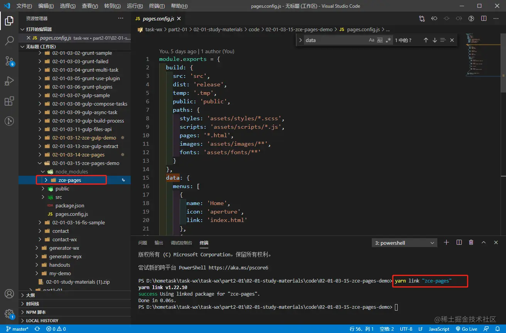Open the 文件(F) menu

click(24, 6)
